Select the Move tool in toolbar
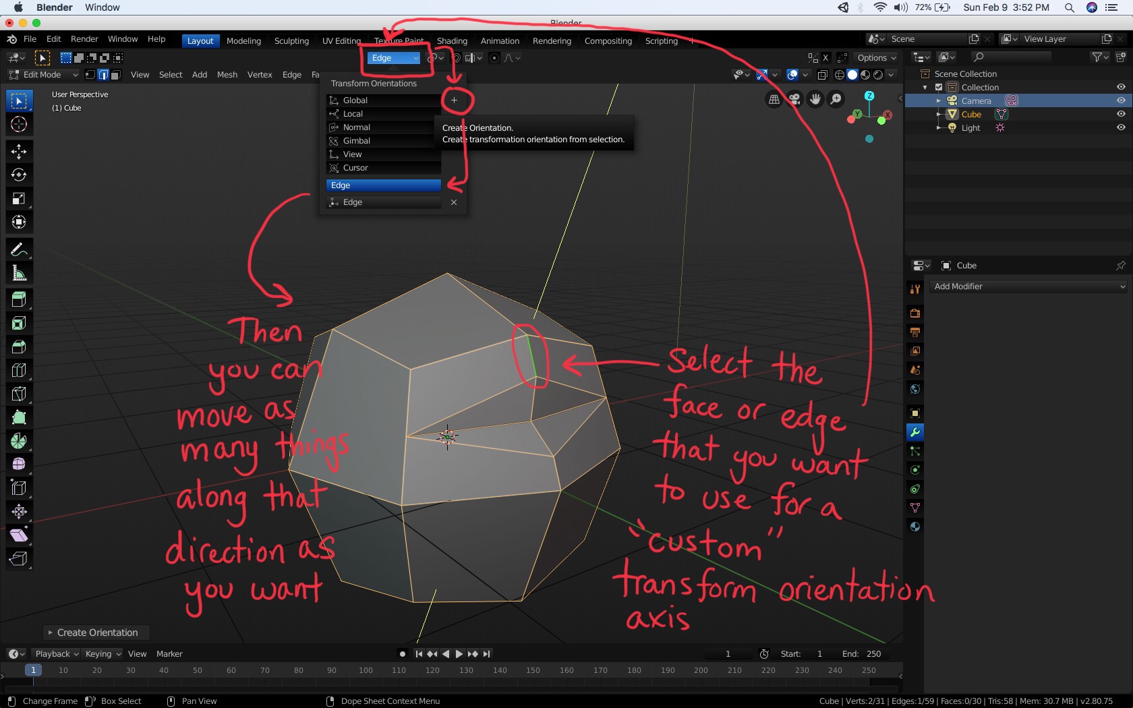The image size is (1133, 708). click(19, 151)
